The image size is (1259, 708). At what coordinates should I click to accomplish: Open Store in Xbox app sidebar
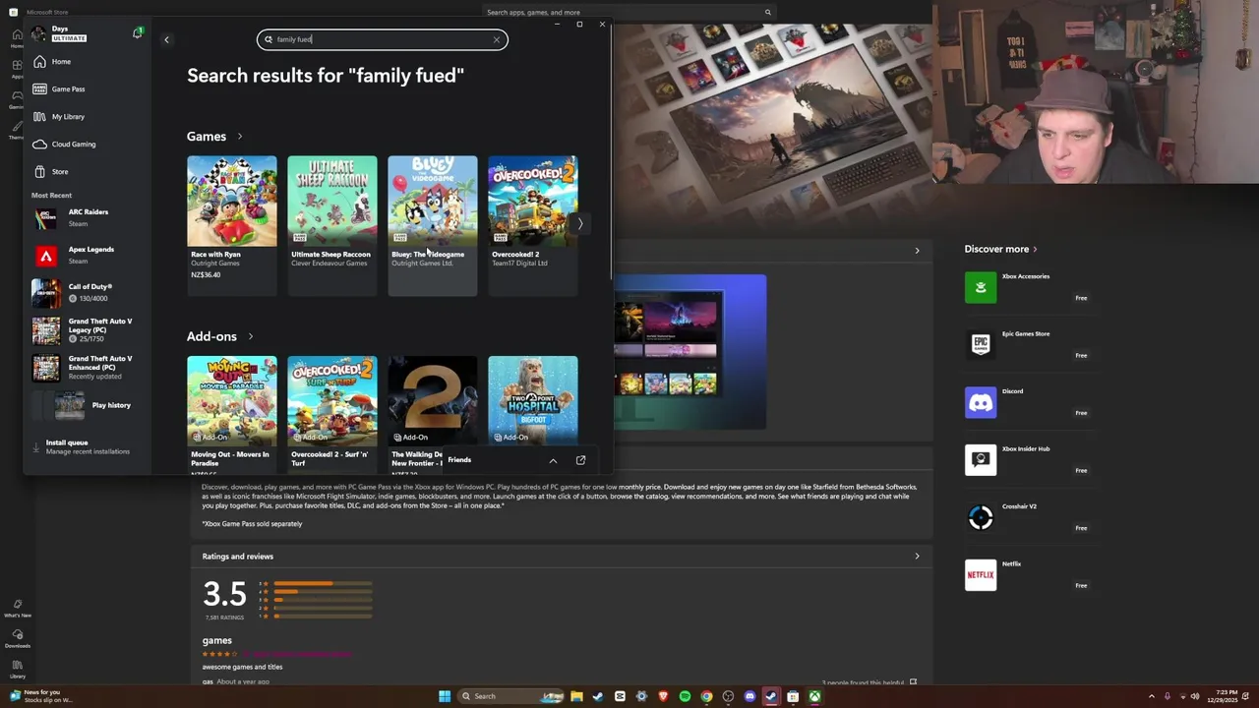(60, 171)
